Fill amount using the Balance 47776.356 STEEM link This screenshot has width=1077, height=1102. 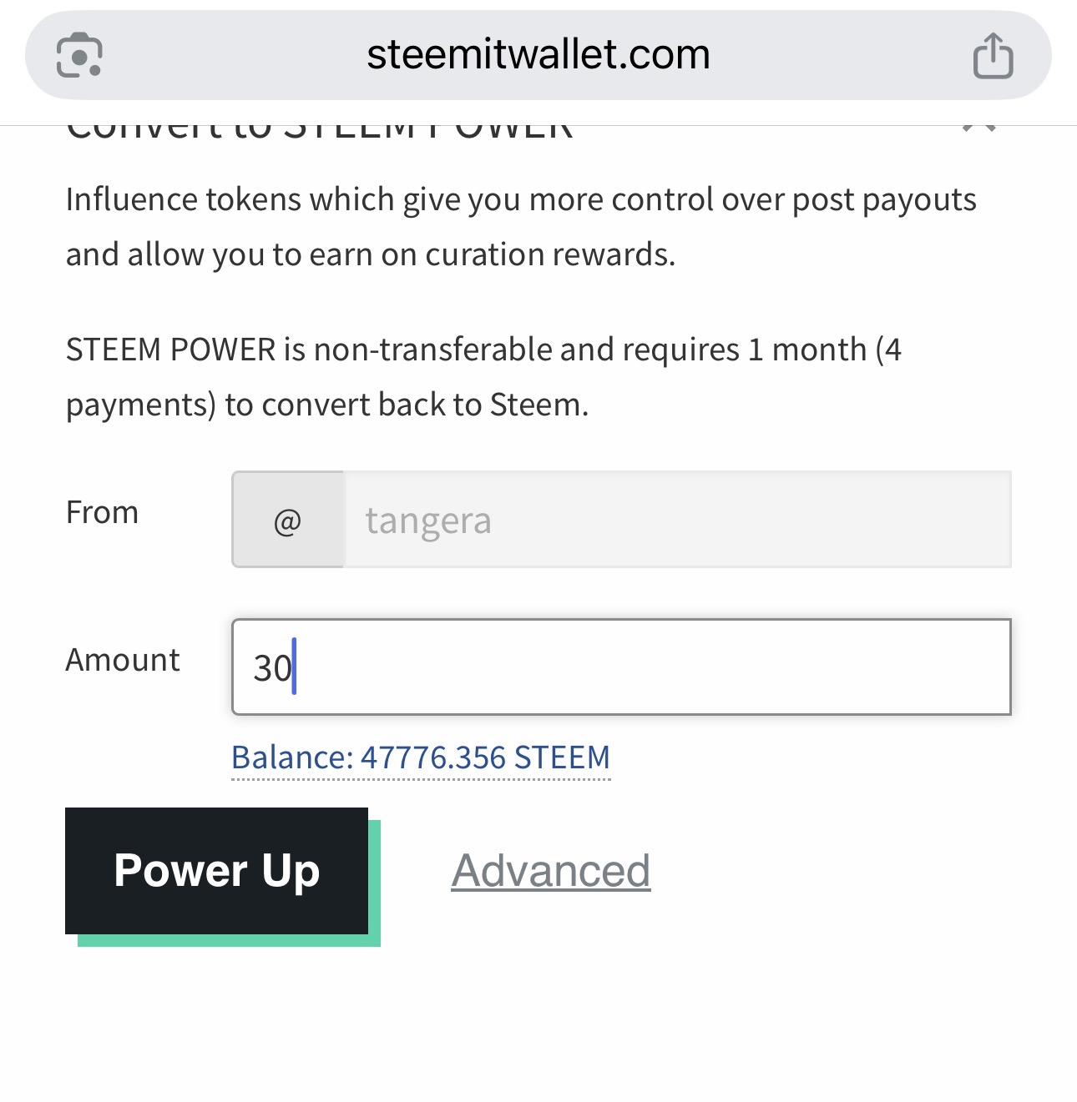421,757
